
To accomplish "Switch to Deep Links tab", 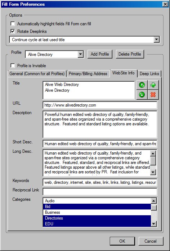I will tap(149, 74).
